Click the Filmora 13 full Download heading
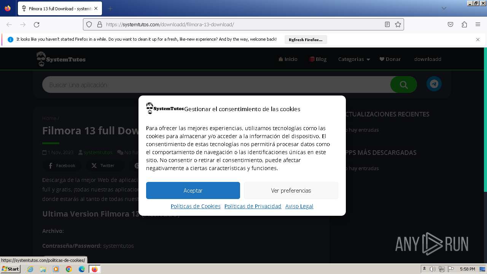Image resolution: width=487 pixels, height=274 pixels. coord(90,131)
